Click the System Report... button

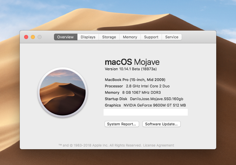(122, 124)
